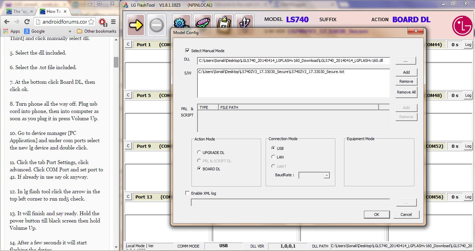Select the "How To" Chrome tab
Viewport: 475px width, 251px height.
click(52, 11)
